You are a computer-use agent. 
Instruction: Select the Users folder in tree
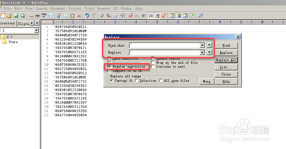[x=13, y=42]
